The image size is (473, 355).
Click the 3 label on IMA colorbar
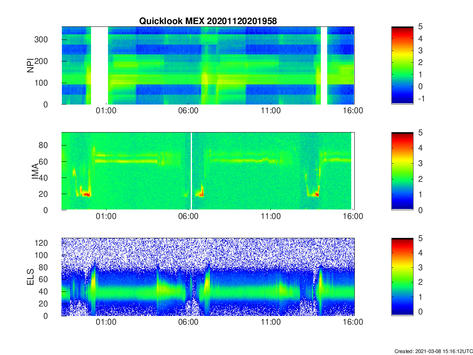[x=420, y=163]
